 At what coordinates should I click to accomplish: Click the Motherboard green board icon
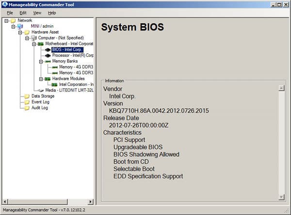tap(41, 44)
